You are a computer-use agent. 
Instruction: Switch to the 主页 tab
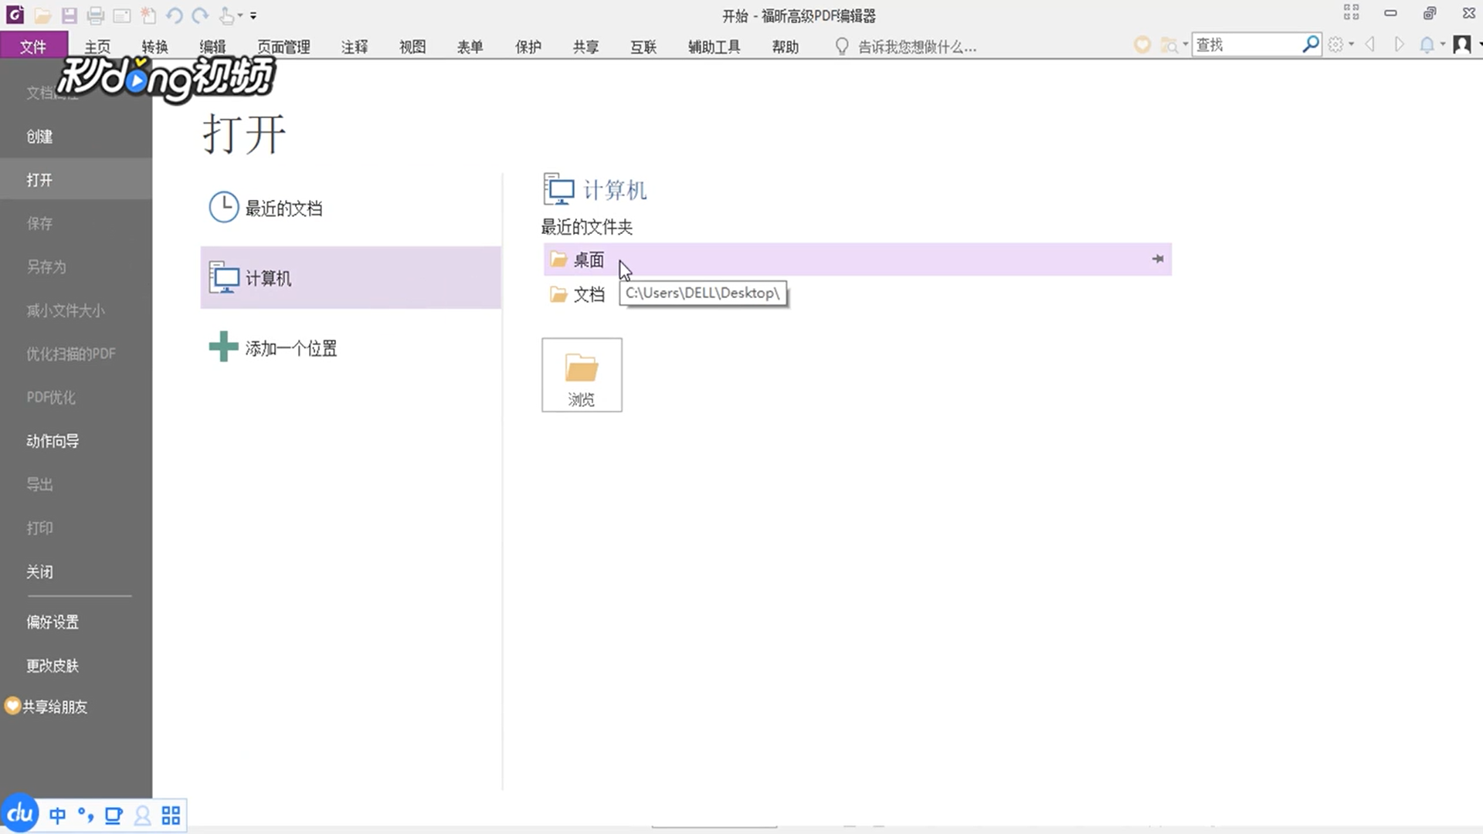click(97, 46)
